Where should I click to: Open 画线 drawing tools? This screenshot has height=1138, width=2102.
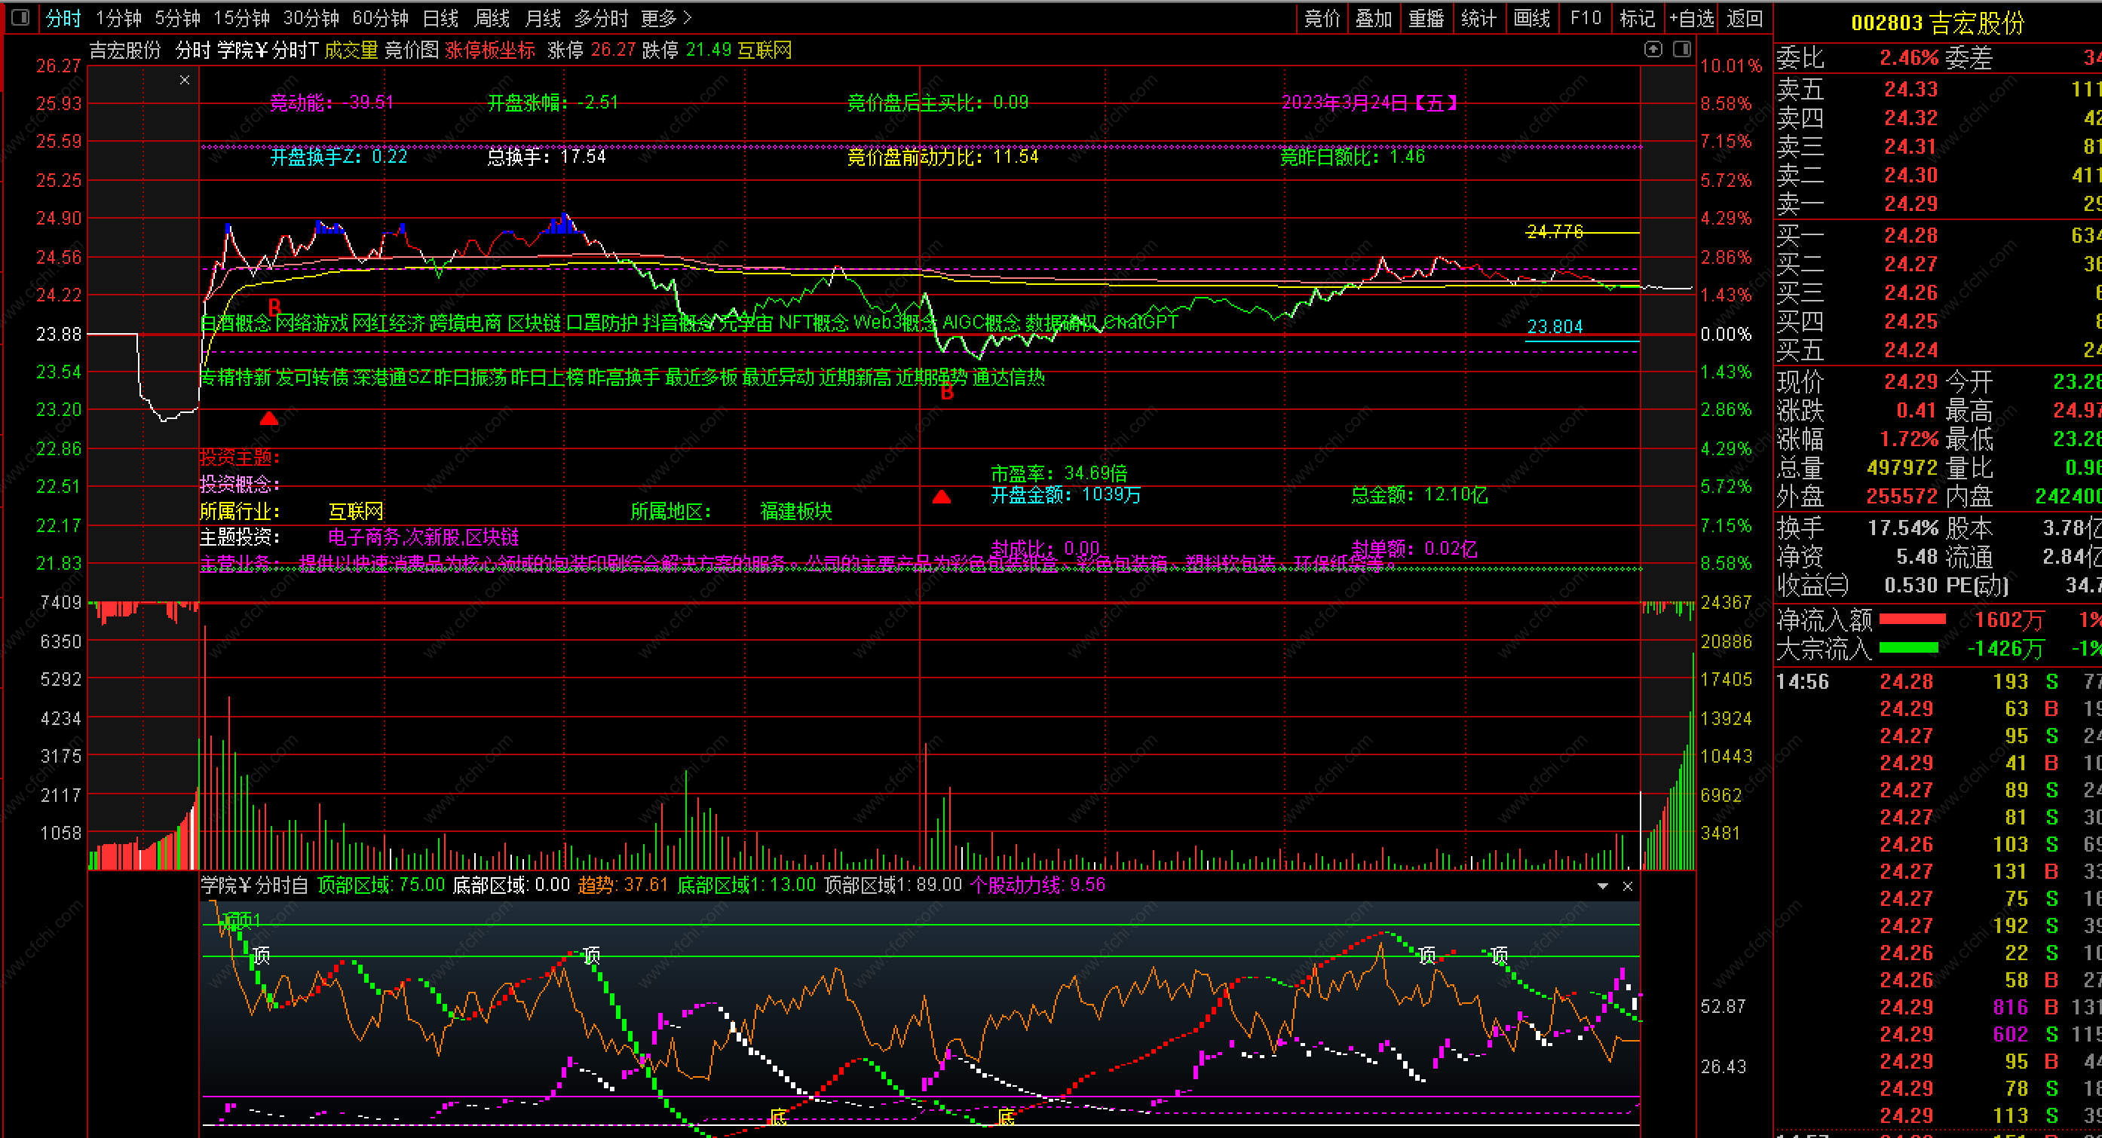(x=1531, y=18)
